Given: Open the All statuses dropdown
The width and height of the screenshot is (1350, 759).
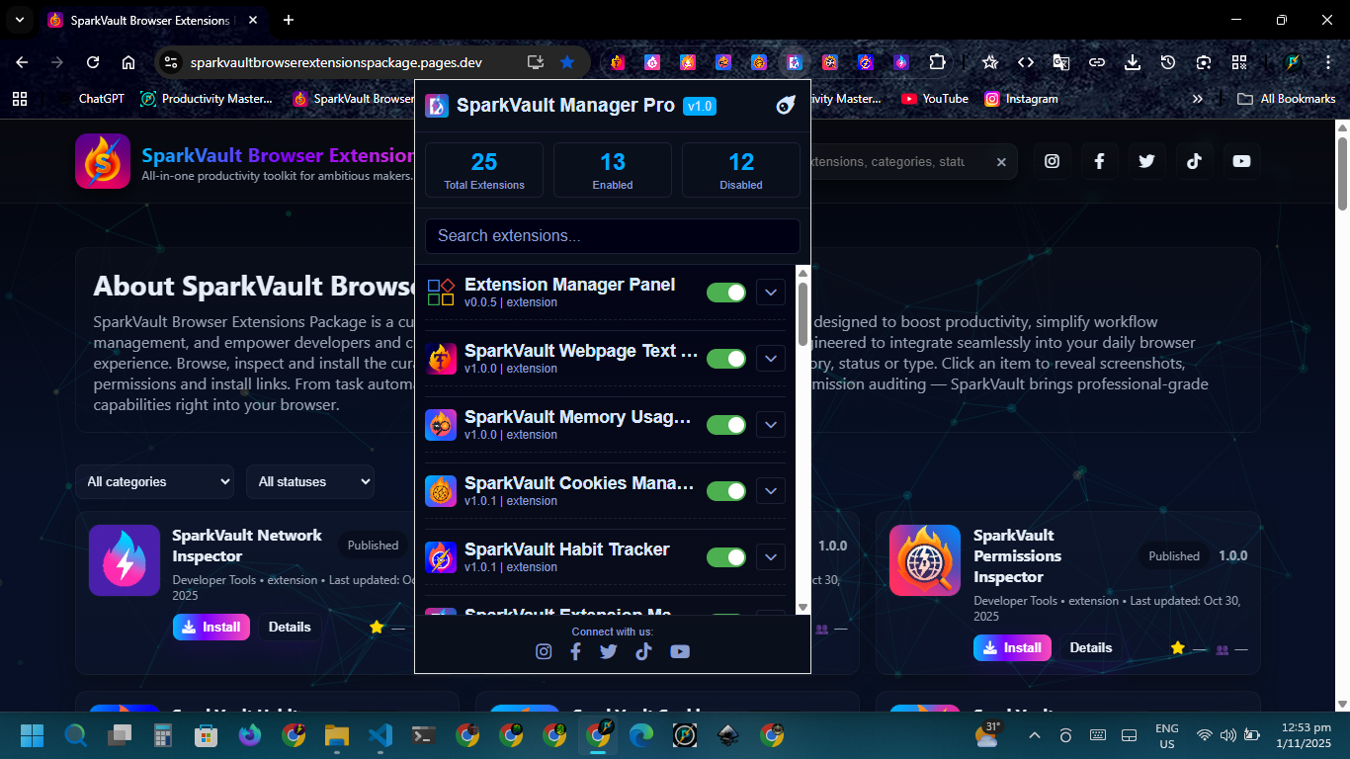Looking at the screenshot, I should point(310,481).
